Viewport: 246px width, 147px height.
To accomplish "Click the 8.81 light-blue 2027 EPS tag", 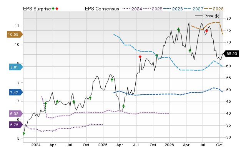I will (16, 67).
